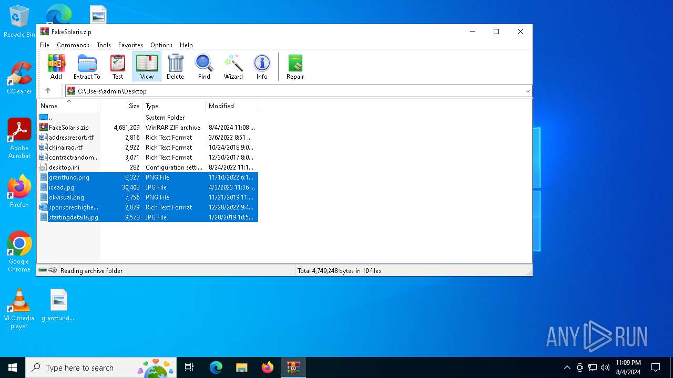This screenshot has height=378, width=673.
Task: Go up one folder level arrow
Action: click(x=48, y=91)
